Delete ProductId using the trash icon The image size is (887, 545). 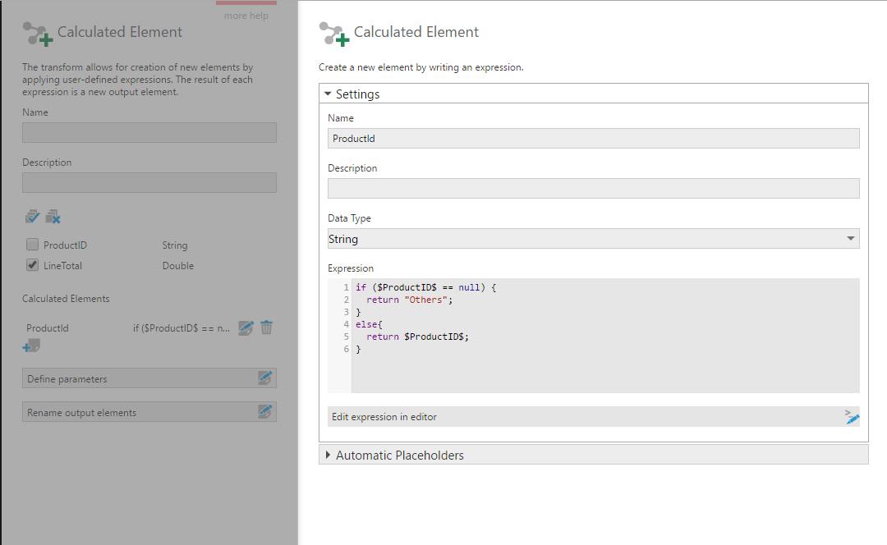tap(266, 327)
